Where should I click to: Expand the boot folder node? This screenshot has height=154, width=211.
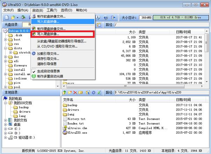(x=5, y=40)
